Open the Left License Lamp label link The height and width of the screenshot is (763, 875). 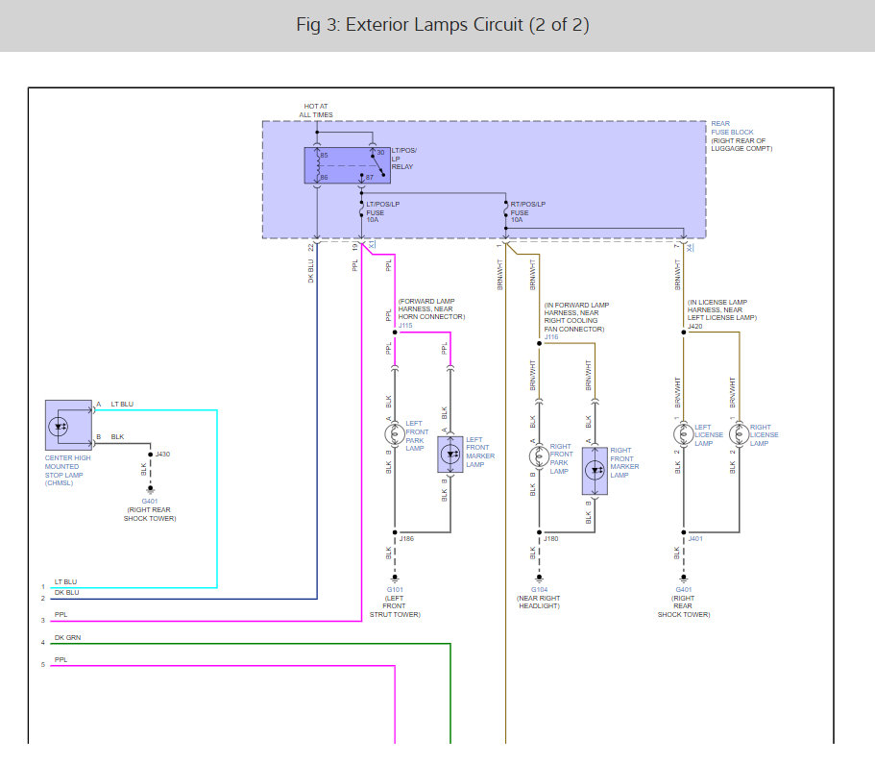click(708, 435)
